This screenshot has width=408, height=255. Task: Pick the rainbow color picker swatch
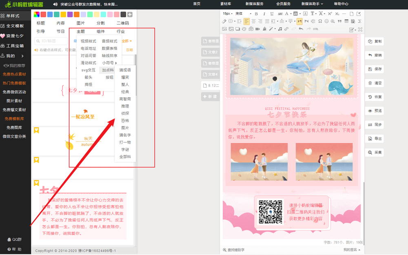37,15
